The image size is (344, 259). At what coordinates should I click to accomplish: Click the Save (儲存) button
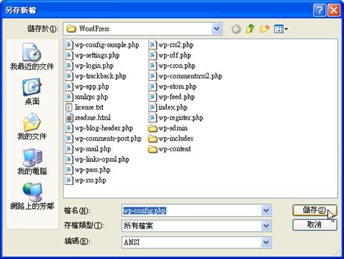point(315,210)
